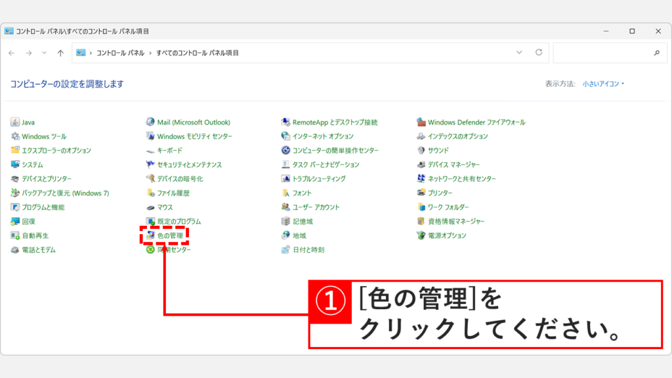Refresh the control panel view
This screenshot has height=378, width=672.
[539, 52]
